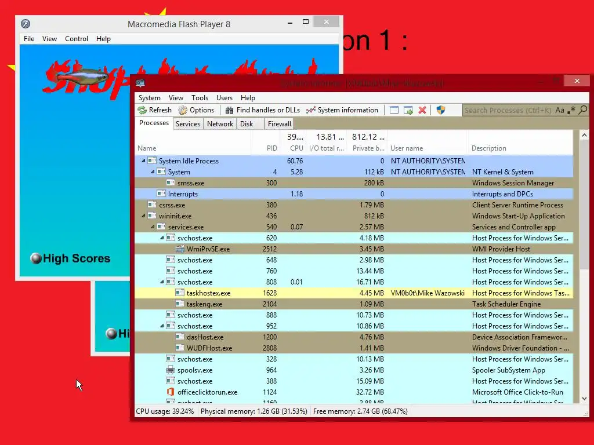Open the Users menu
594x445 pixels.
click(x=224, y=97)
